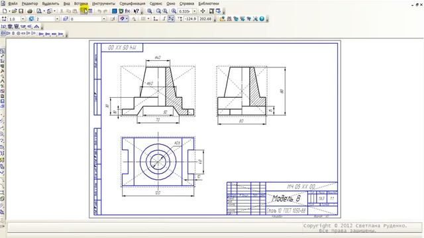Screen dimensions: 424x238
Task: Open the Выделить menu
Action: coord(50,4)
